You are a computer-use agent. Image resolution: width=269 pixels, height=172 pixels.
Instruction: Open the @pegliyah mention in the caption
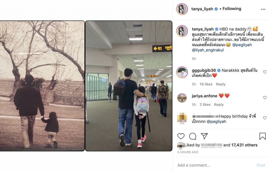[x=242, y=45]
